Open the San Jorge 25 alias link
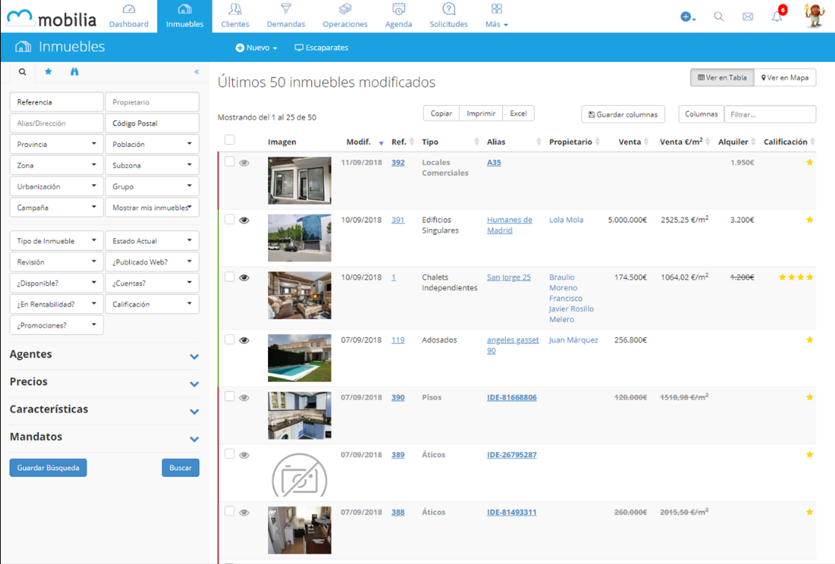 tap(509, 278)
